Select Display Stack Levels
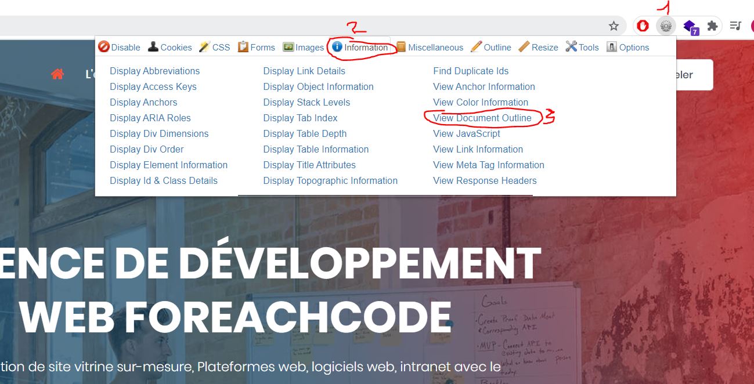Viewport: 754px width, 384px height. [306, 102]
